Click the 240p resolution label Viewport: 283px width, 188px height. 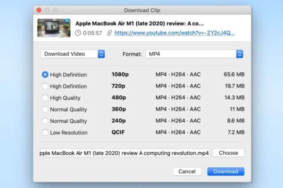pyautogui.click(x=118, y=120)
